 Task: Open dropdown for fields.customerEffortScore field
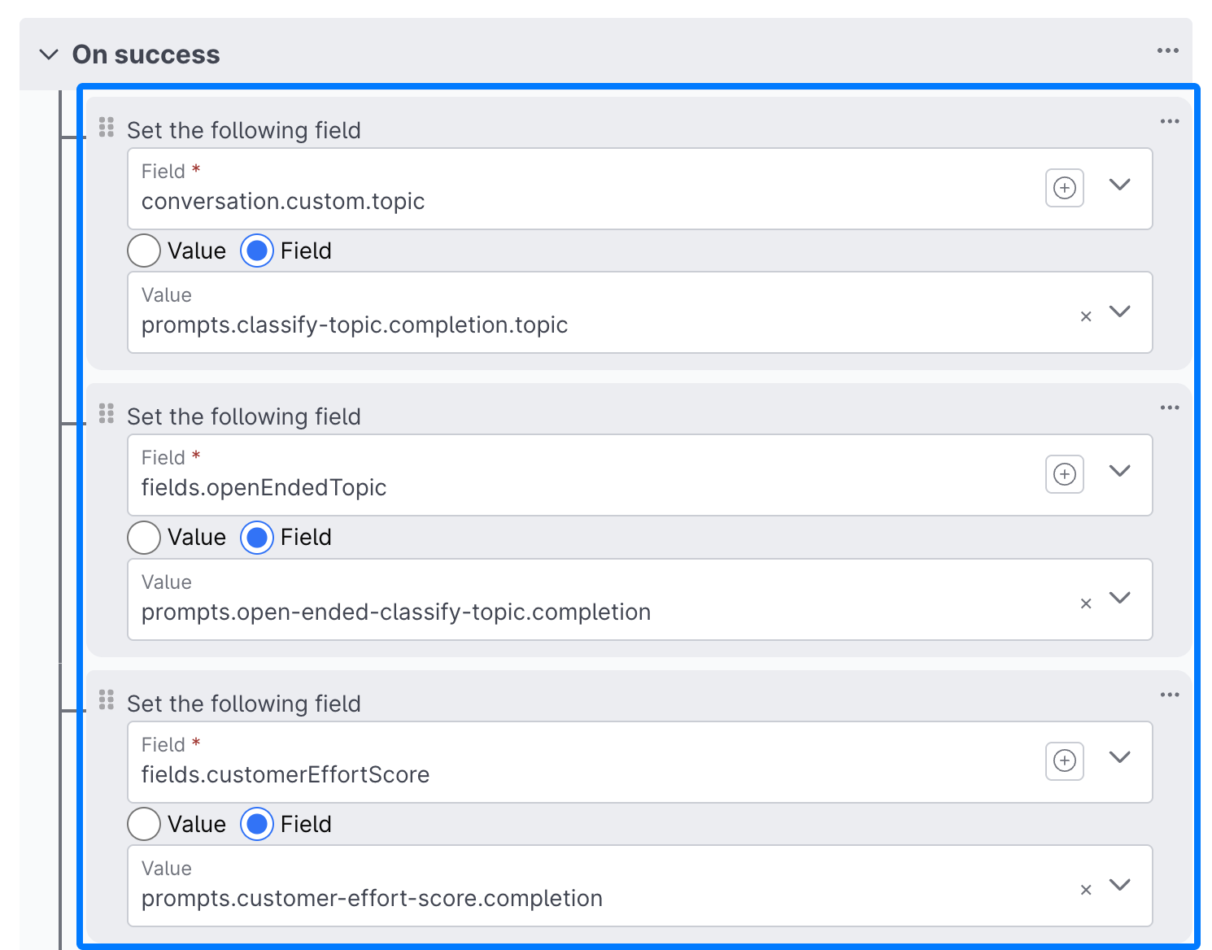pyautogui.click(x=1119, y=757)
